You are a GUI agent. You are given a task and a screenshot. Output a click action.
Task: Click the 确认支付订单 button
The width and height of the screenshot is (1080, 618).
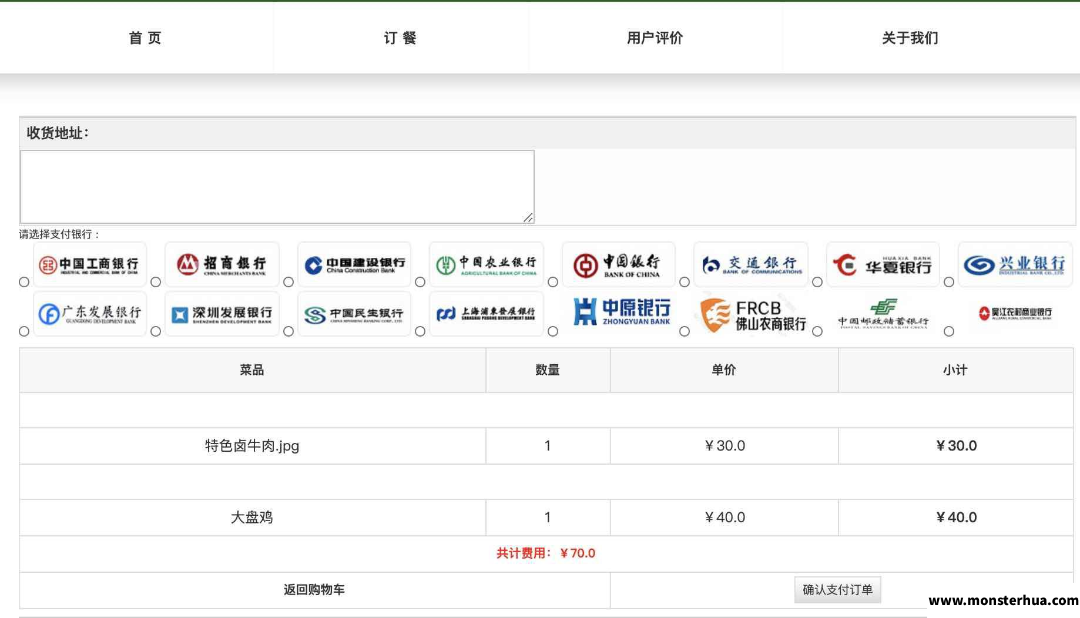837,590
